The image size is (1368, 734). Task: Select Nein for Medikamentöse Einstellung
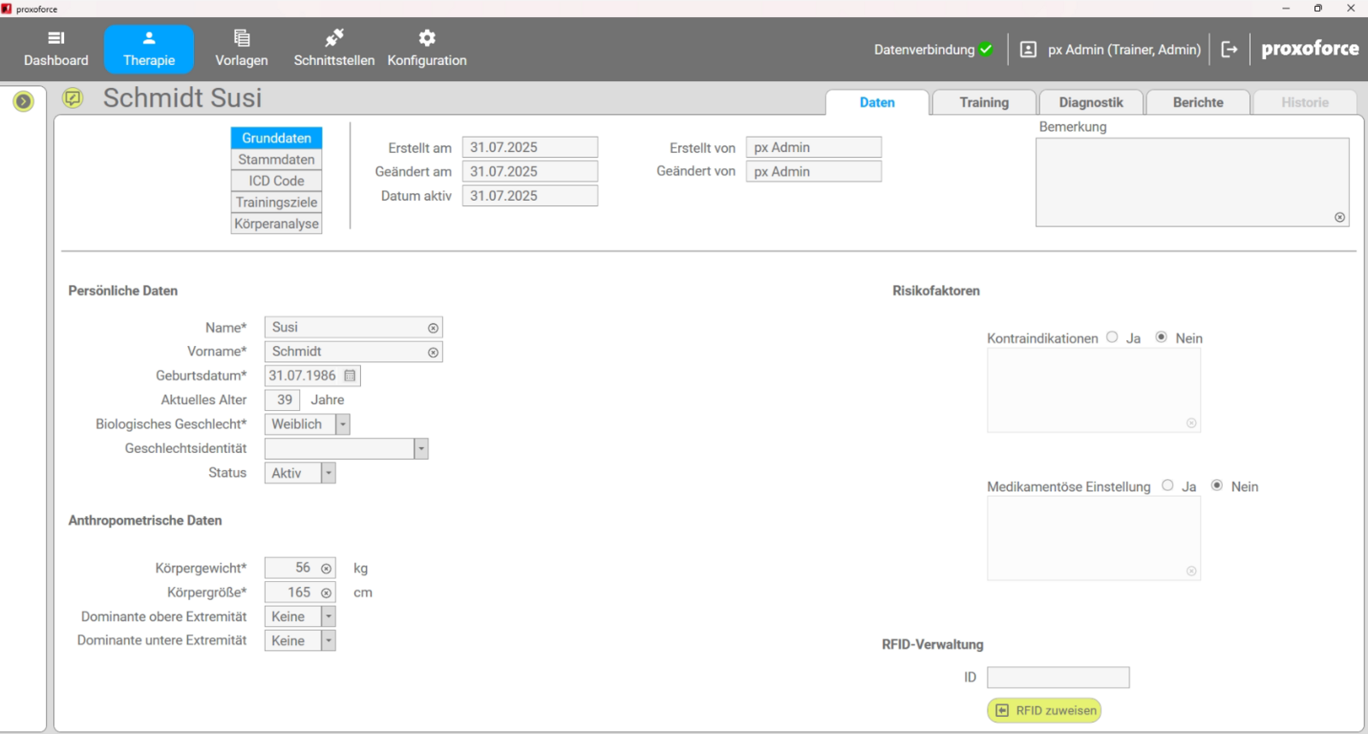(1217, 485)
